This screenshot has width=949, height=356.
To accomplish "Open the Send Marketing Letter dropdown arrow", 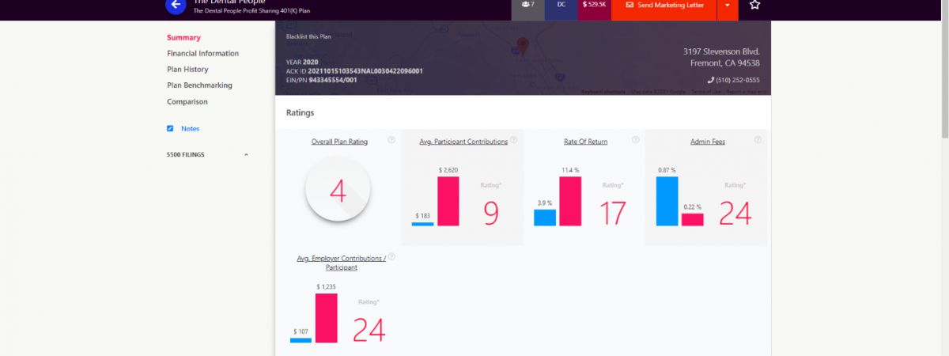I will click(728, 6).
